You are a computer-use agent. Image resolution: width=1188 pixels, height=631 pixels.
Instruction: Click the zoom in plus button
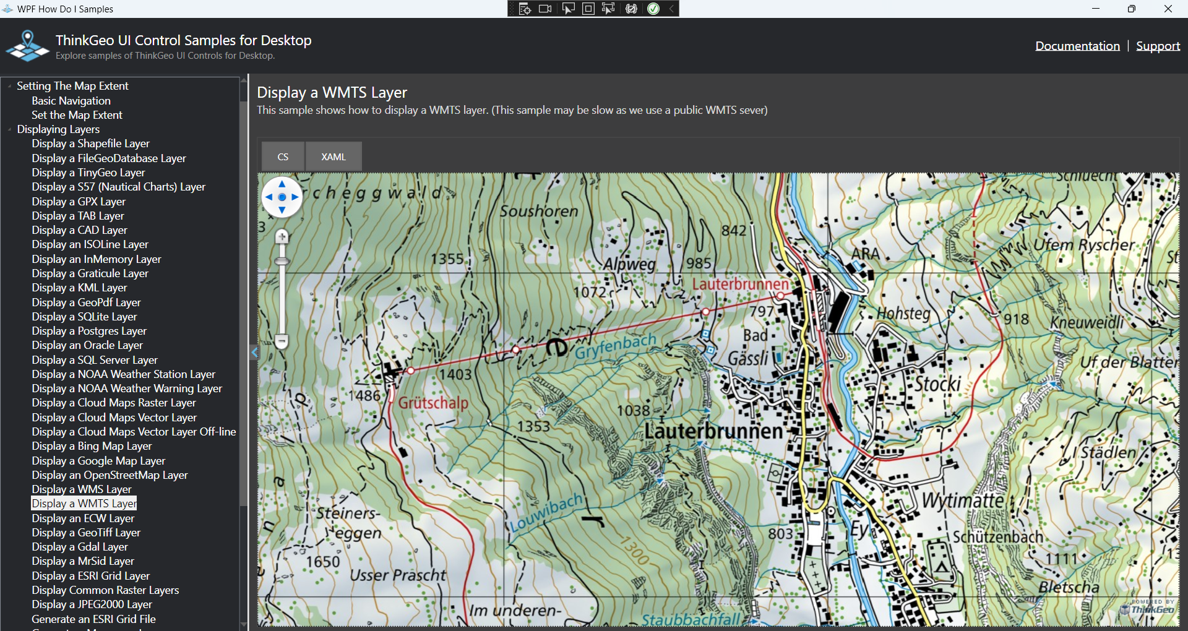pos(282,237)
